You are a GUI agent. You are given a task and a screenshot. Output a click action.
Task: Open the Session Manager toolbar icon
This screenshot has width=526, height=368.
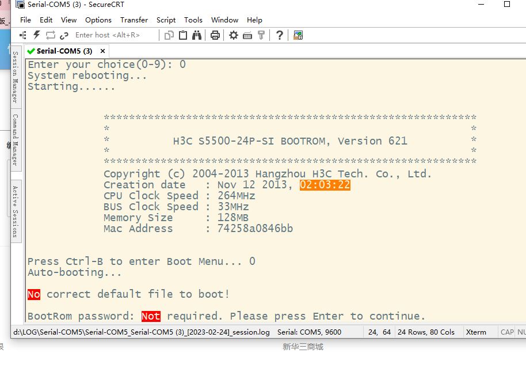coord(23,35)
